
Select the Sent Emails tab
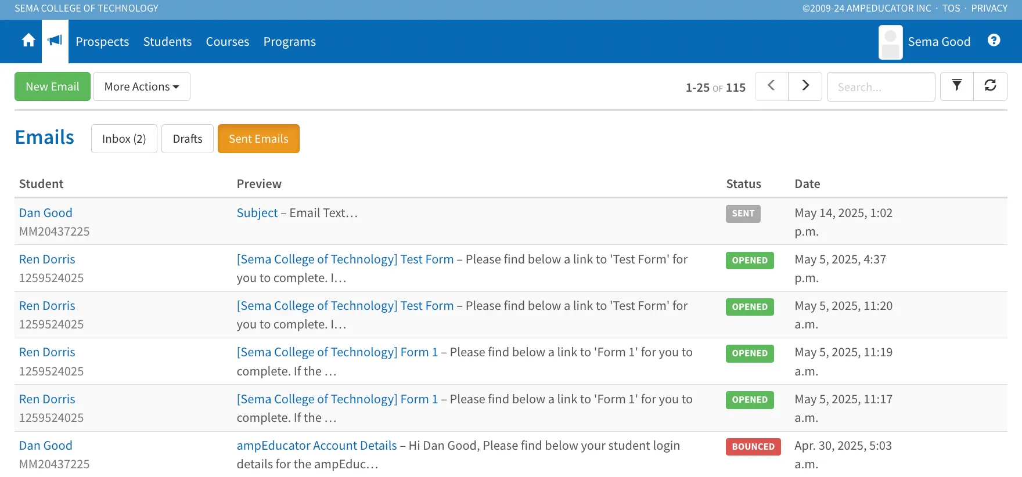pos(258,139)
